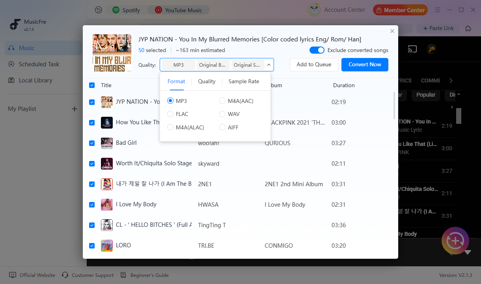Click the YouTube Music profile avatar icon

(431, 49)
